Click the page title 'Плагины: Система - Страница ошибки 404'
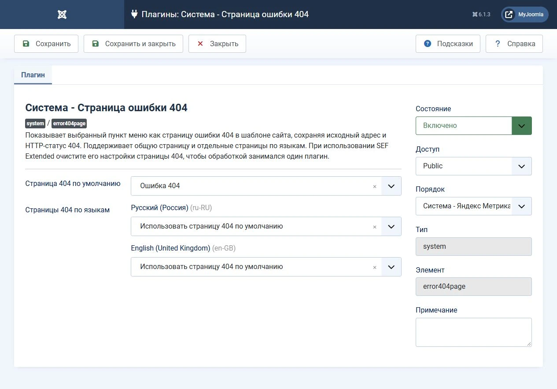557x389 pixels. click(225, 15)
